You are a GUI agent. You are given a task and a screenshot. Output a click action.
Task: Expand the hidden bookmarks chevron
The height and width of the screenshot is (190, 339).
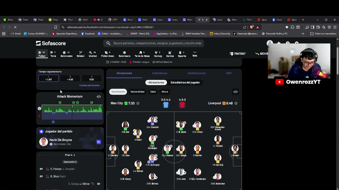click(x=303, y=34)
